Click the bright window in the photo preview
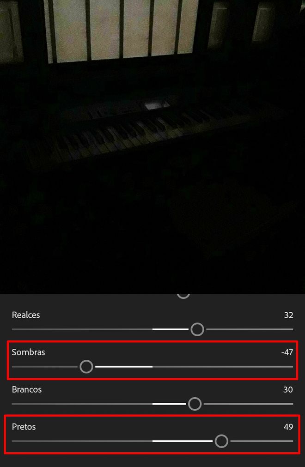 pos(121,30)
